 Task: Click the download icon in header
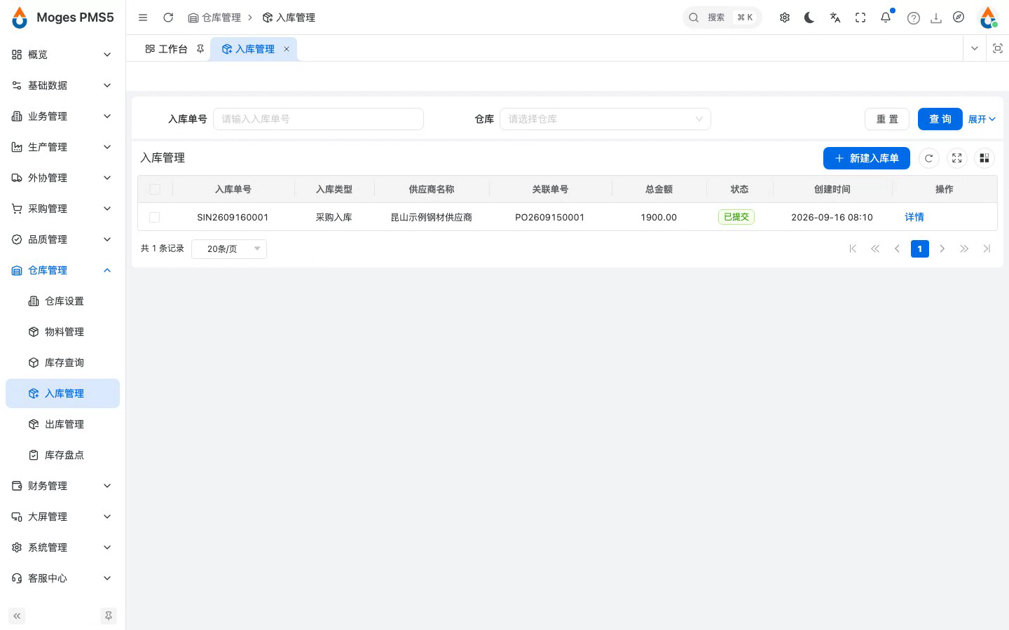936,18
